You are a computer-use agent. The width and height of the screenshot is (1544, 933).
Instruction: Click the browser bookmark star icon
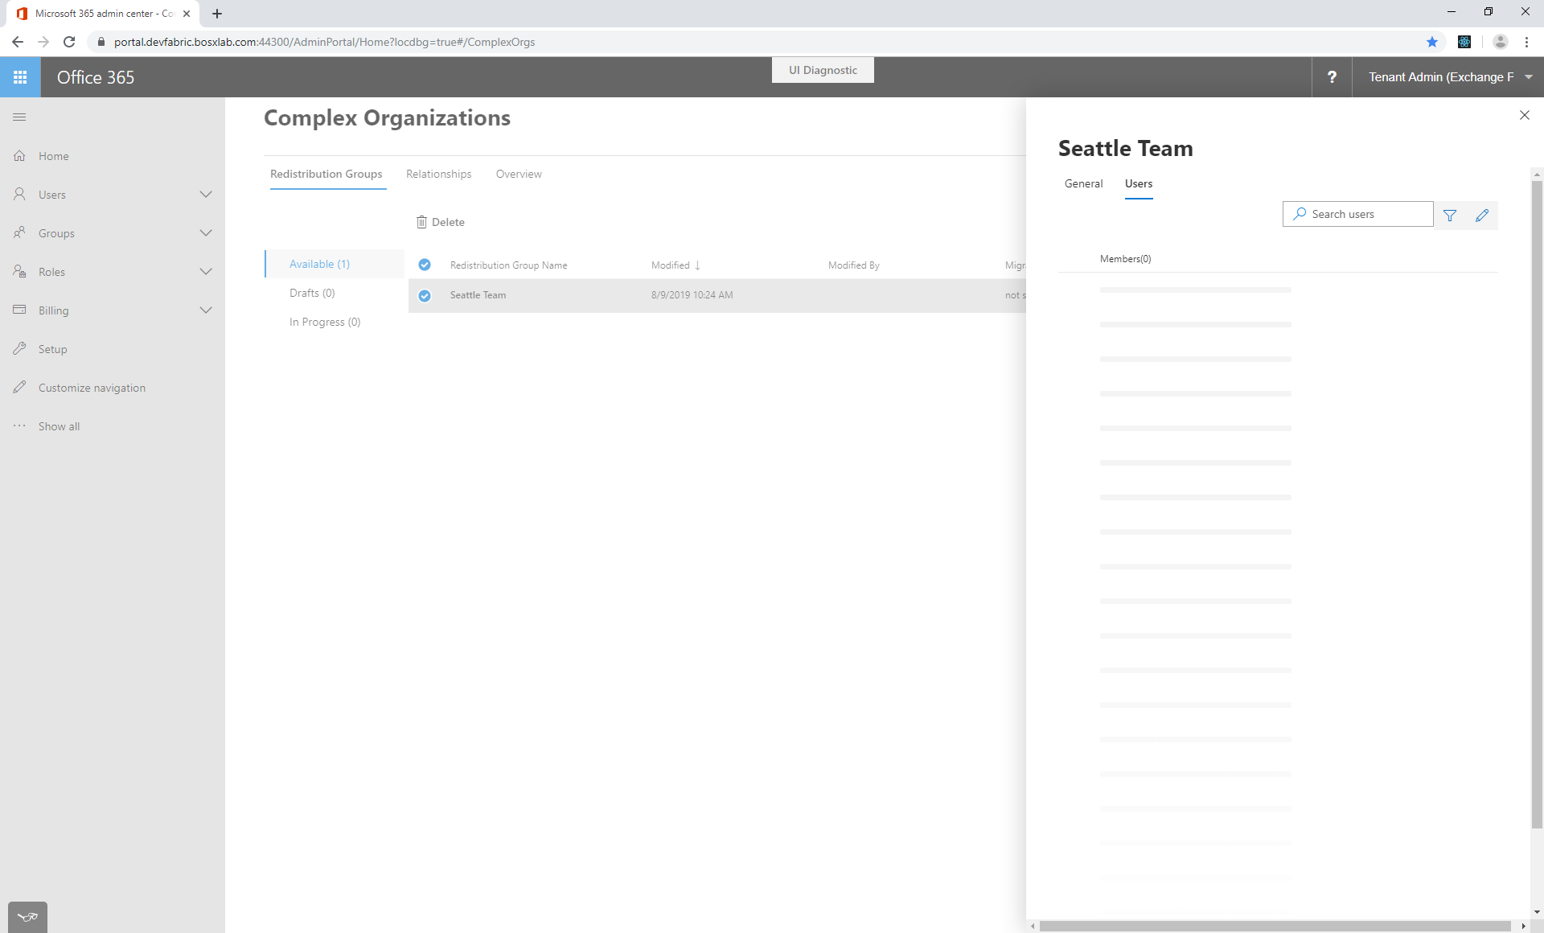1432,42
